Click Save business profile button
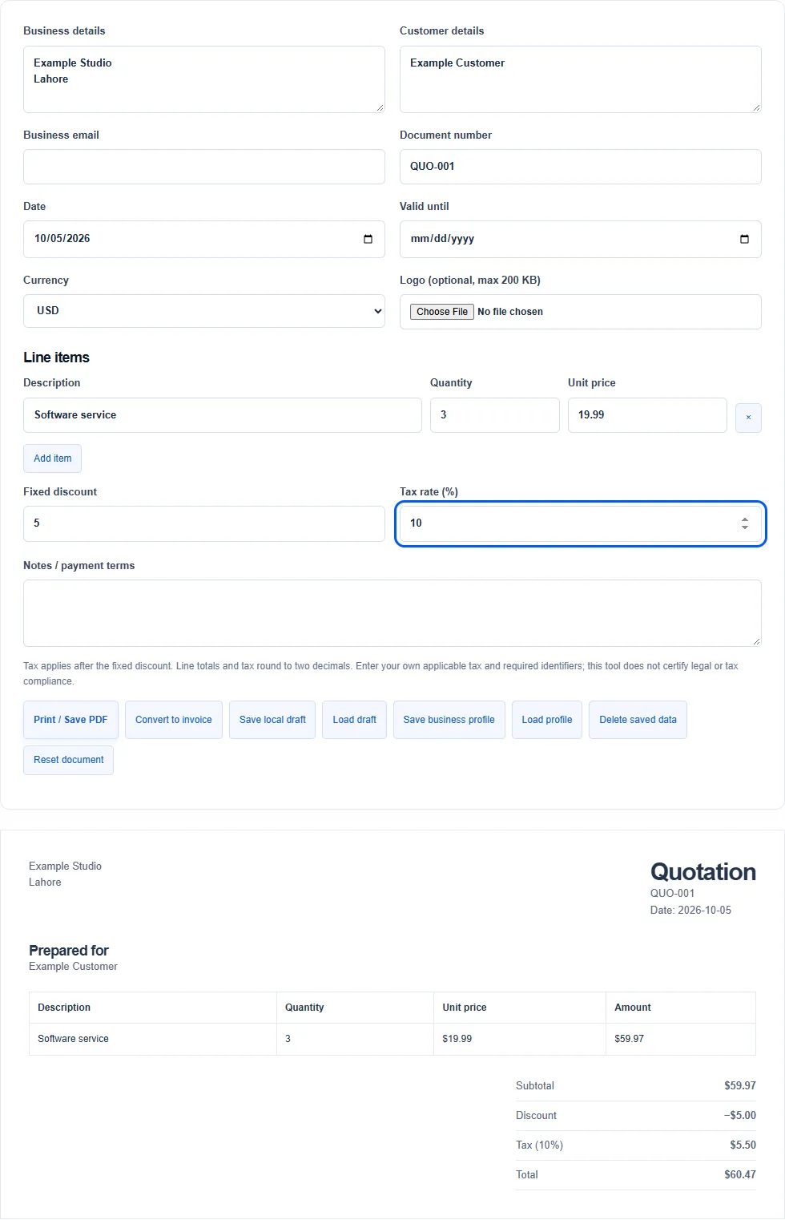 click(x=449, y=720)
